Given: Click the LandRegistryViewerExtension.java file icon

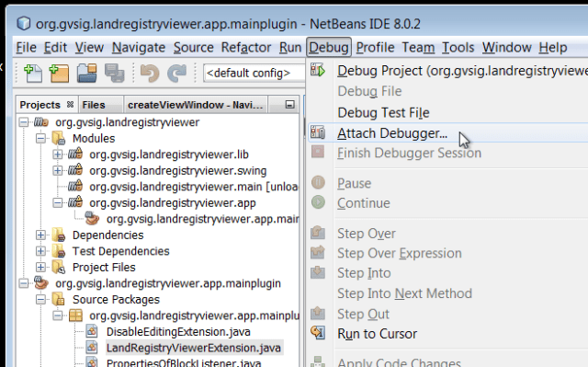Looking at the screenshot, I should pos(92,348).
